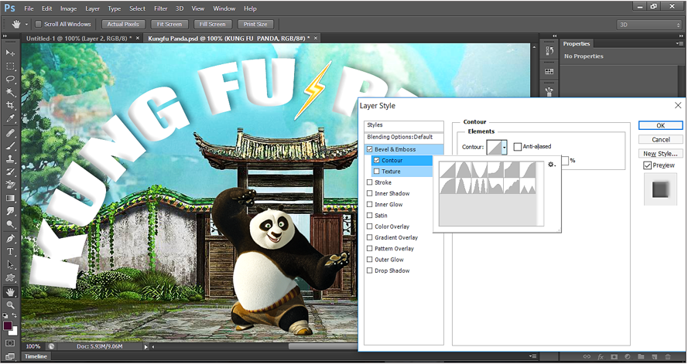Select the Move tool
This screenshot has width=688, height=364.
pos(10,53)
